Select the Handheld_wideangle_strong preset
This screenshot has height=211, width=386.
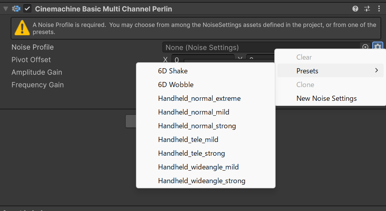[x=206, y=181]
